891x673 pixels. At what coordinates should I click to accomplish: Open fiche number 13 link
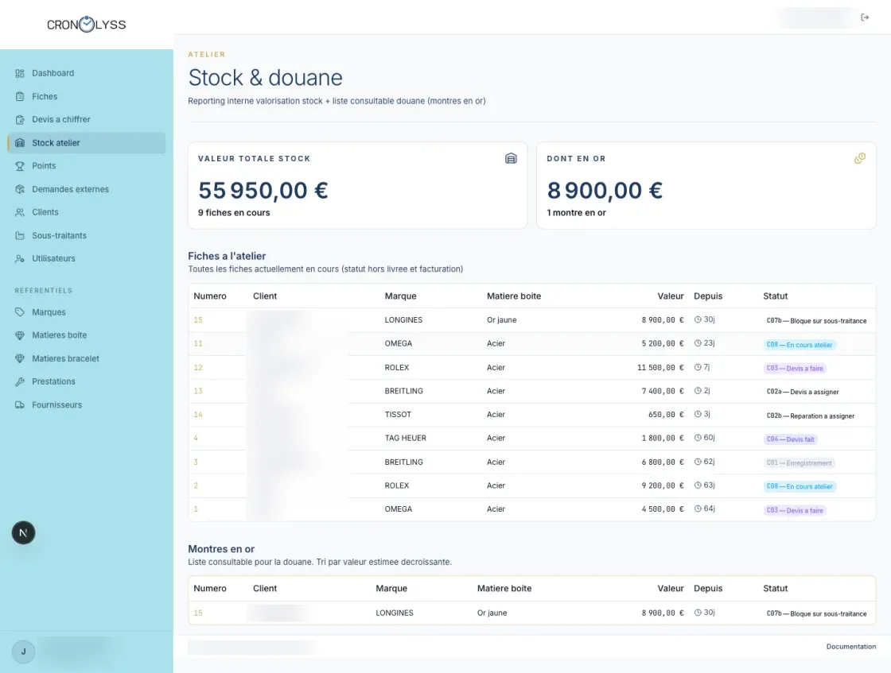[x=198, y=391]
